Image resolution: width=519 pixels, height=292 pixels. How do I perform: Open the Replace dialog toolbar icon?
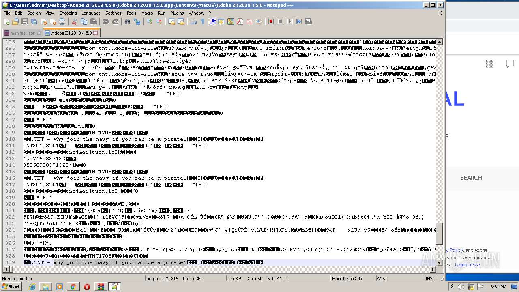(137, 21)
